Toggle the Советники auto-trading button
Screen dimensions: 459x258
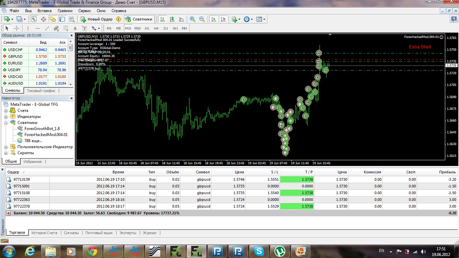139,19
